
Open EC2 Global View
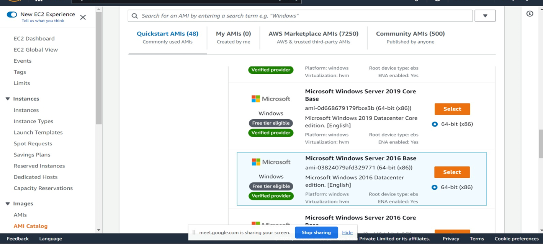pyautogui.click(x=36, y=49)
